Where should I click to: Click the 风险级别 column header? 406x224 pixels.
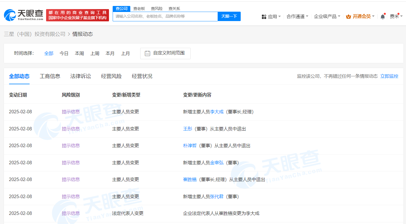[x=71, y=95]
